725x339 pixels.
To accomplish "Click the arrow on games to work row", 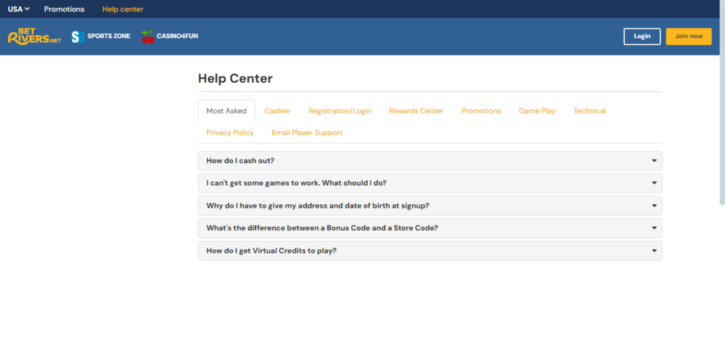I will (x=654, y=183).
